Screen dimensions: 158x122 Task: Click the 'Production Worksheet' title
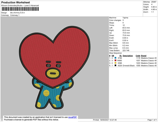(16, 3)
